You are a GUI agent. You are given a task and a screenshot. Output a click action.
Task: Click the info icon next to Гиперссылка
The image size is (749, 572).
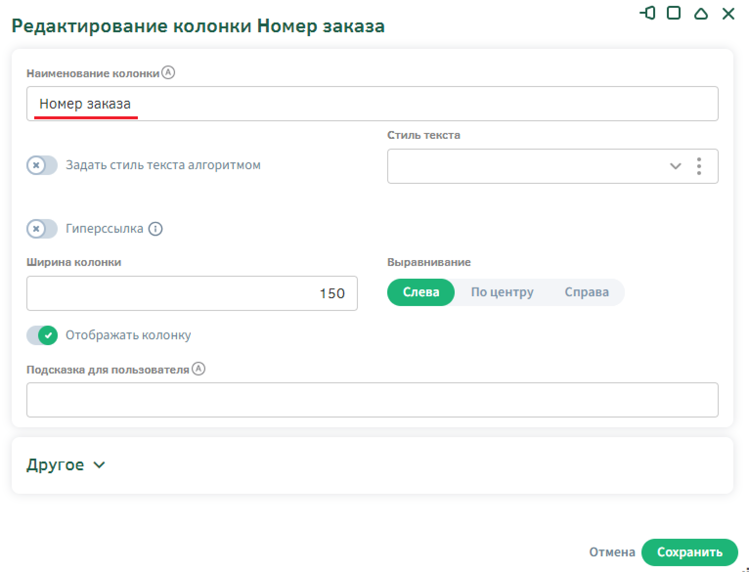point(155,229)
